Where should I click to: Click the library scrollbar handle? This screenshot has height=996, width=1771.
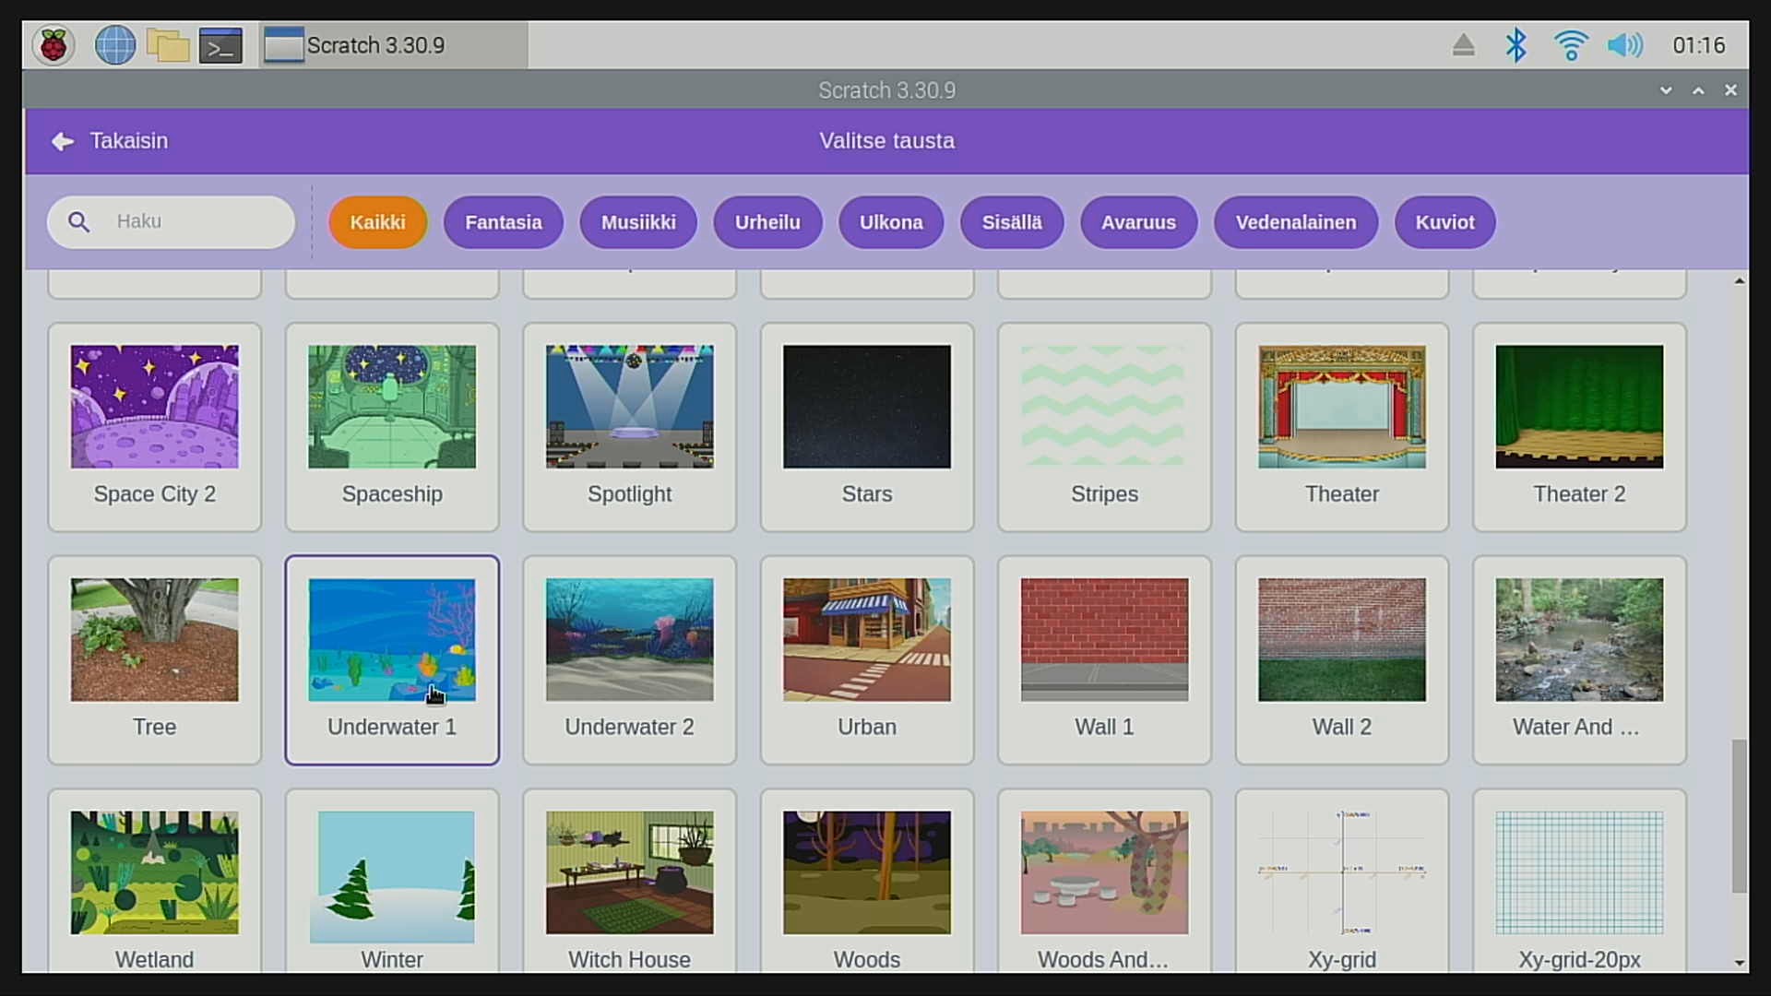(x=1740, y=816)
